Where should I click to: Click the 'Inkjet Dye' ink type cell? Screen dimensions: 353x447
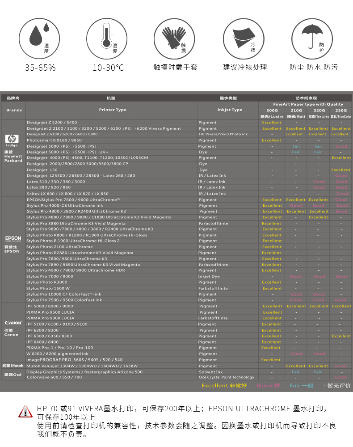[209, 277]
